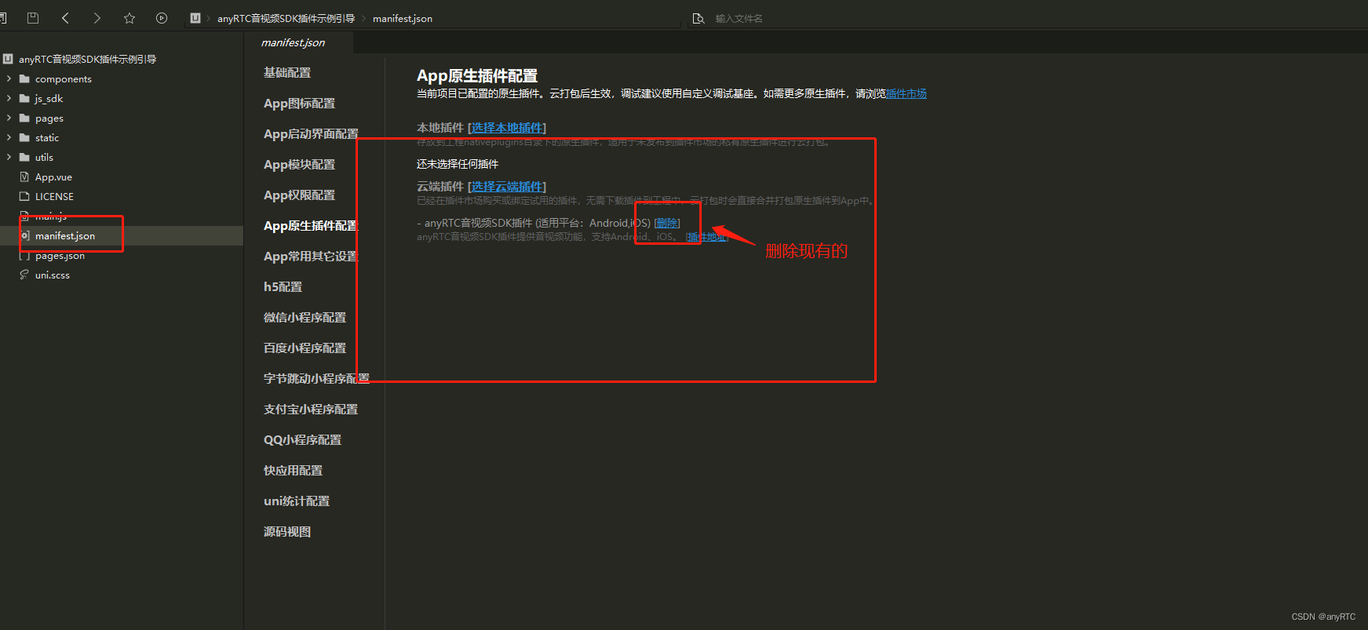
Task: Open 快应用配置 section
Action: click(293, 470)
